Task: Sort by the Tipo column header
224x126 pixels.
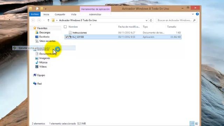Action: (145, 27)
